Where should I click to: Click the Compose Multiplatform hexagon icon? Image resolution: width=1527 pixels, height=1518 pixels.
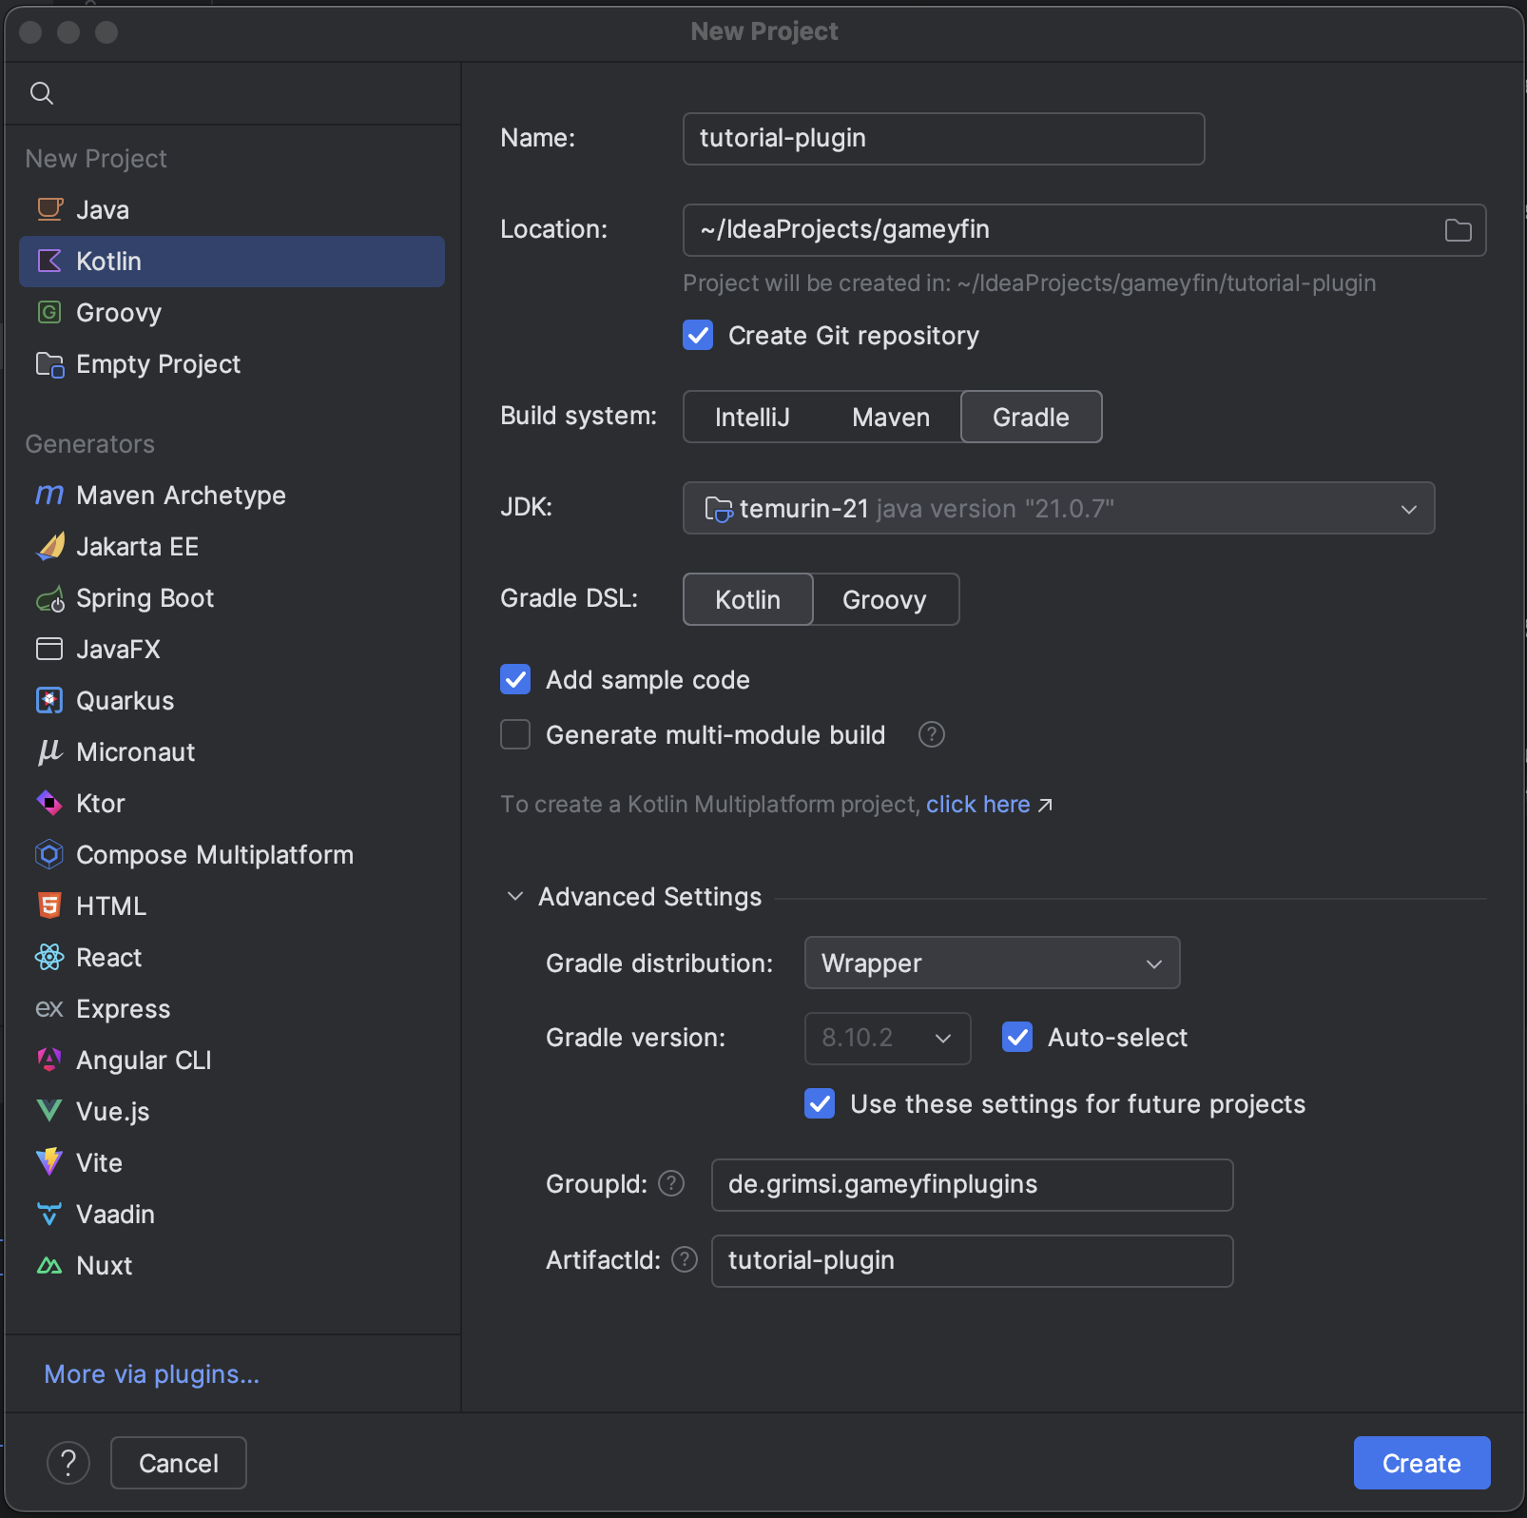(49, 854)
